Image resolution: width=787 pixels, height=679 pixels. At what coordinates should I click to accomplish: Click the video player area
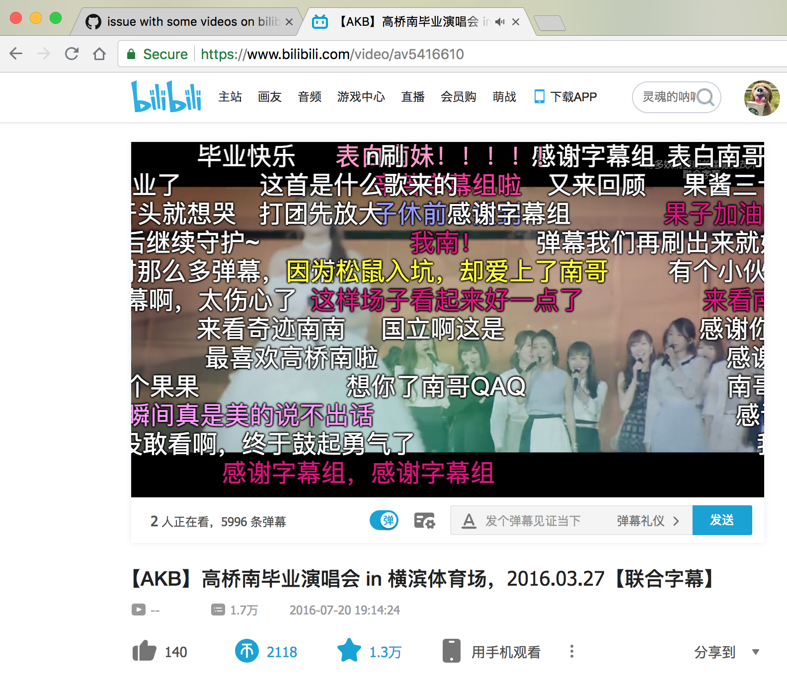click(x=448, y=320)
